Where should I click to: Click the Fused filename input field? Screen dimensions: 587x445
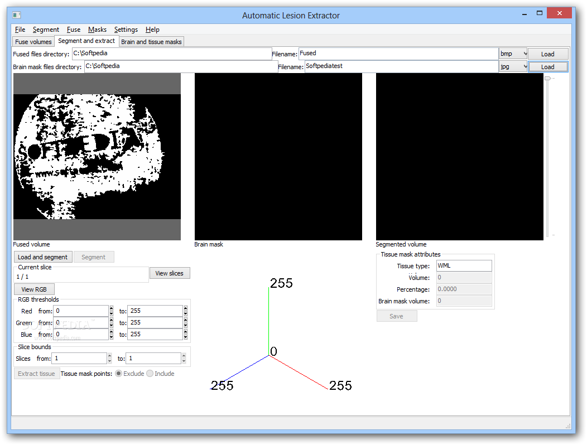click(398, 54)
